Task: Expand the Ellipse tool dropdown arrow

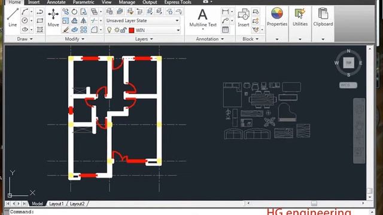Action: pyautogui.click(x=31, y=29)
